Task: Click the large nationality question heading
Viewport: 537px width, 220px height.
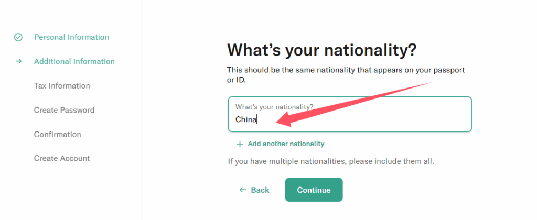Action: [x=321, y=50]
